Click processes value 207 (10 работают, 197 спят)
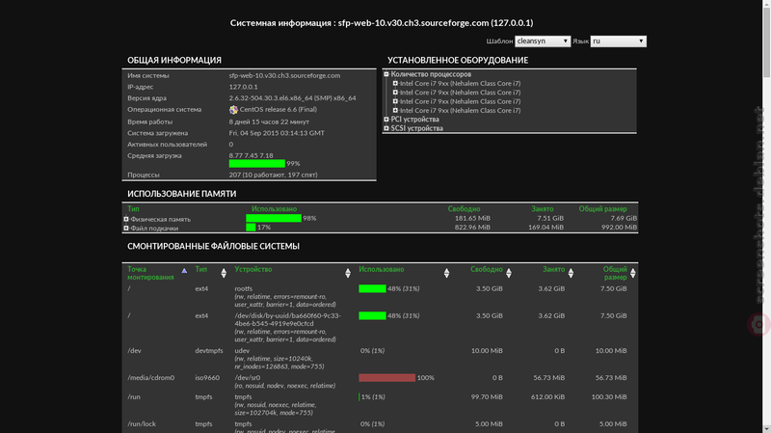The height and width of the screenshot is (433, 771). coord(273,175)
